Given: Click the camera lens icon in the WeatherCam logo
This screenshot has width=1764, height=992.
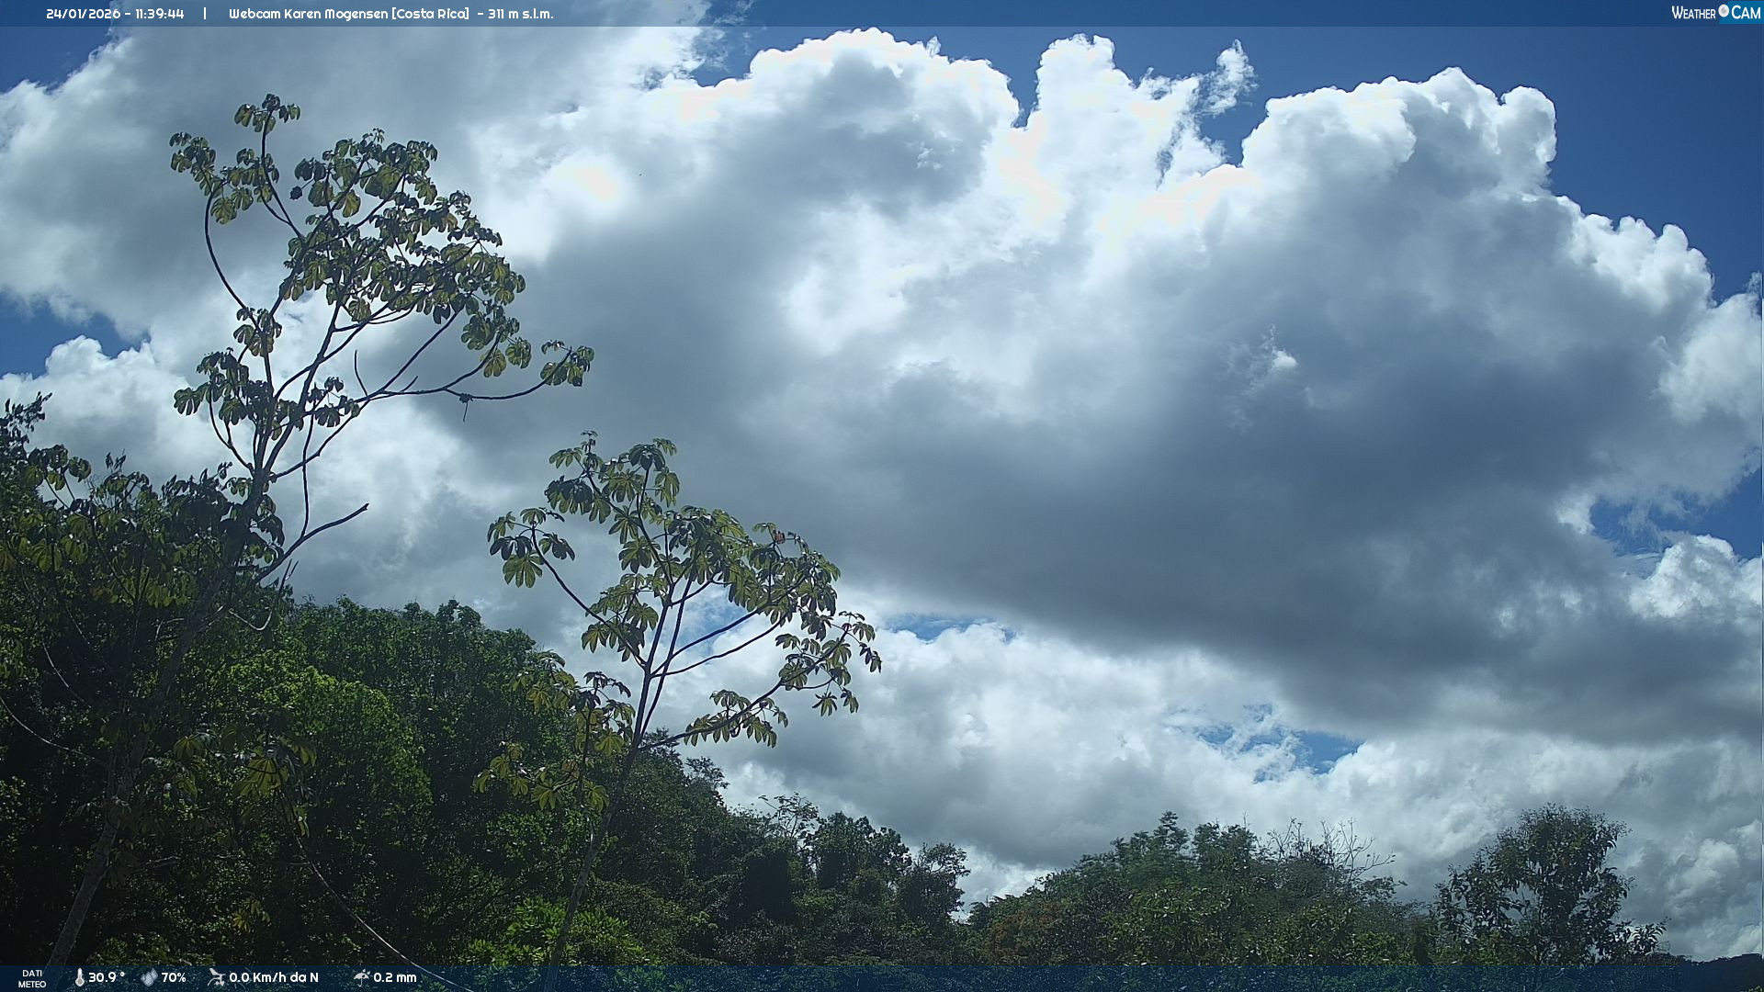Looking at the screenshot, I should (x=1724, y=11).
